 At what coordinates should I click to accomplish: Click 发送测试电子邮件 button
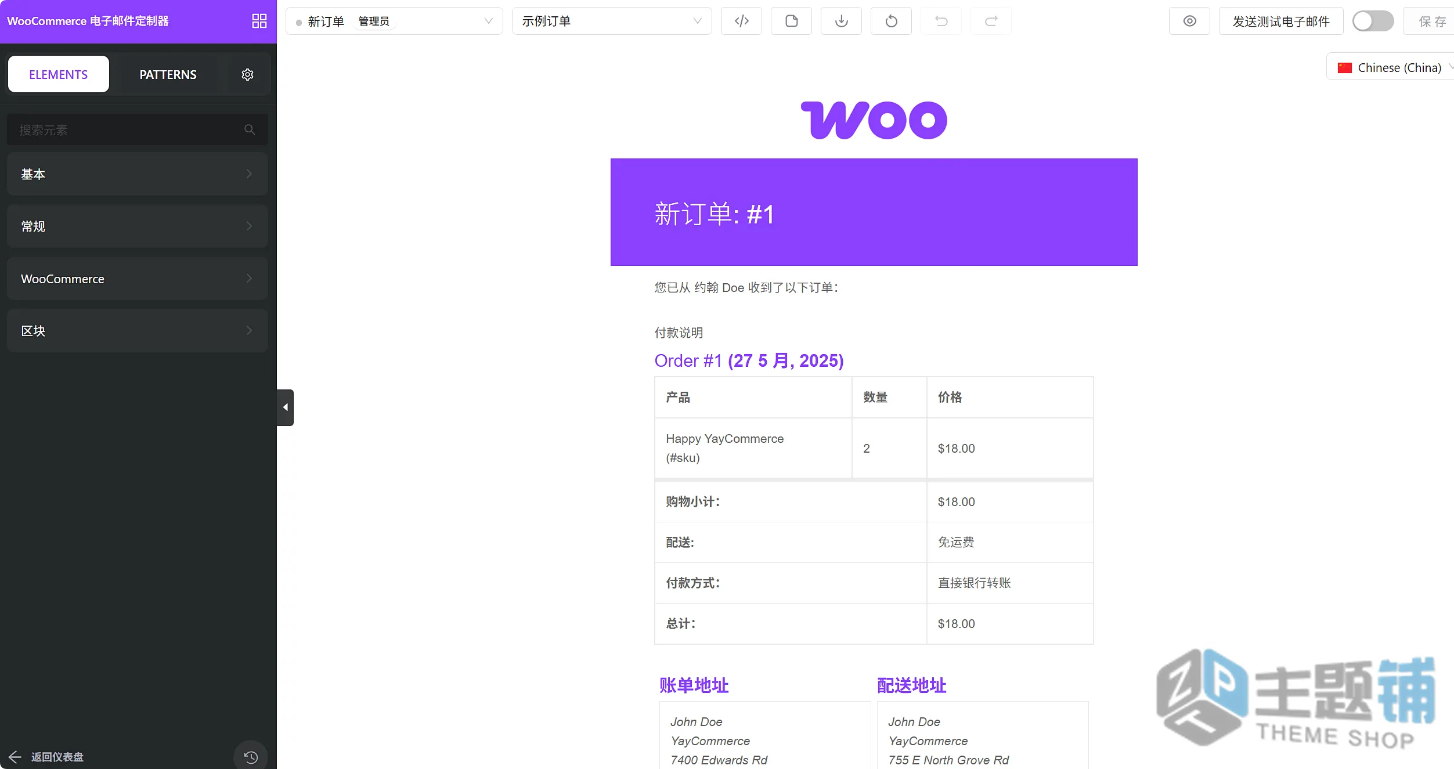[x=1280, y=21]
